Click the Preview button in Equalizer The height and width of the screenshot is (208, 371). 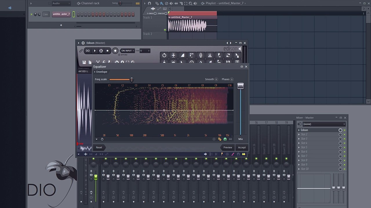(228, 148)
